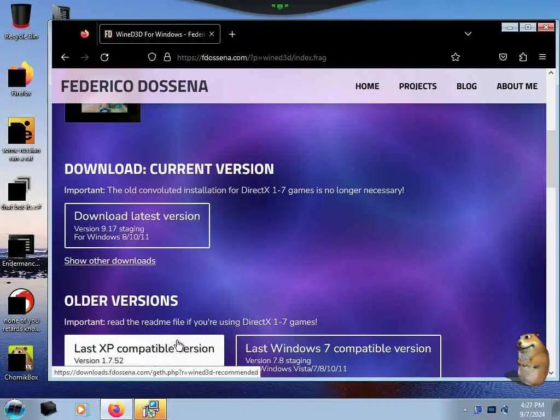Open the Pocket save icon
The height and width of the screenshot is (420, 560).
point(503,57)
